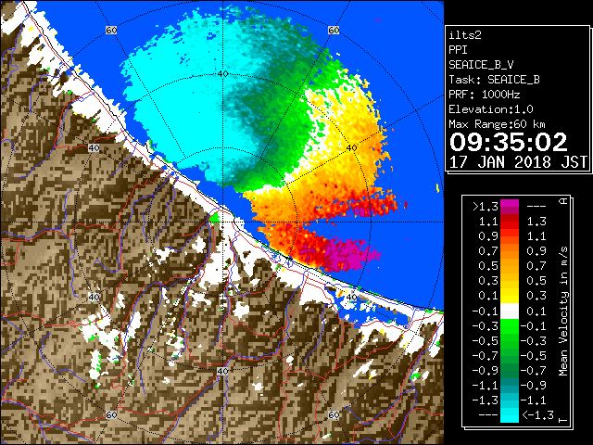Screen dimensions: 593x445
Task: Click the north 40 km range ring label
Action: click(222, 73)
